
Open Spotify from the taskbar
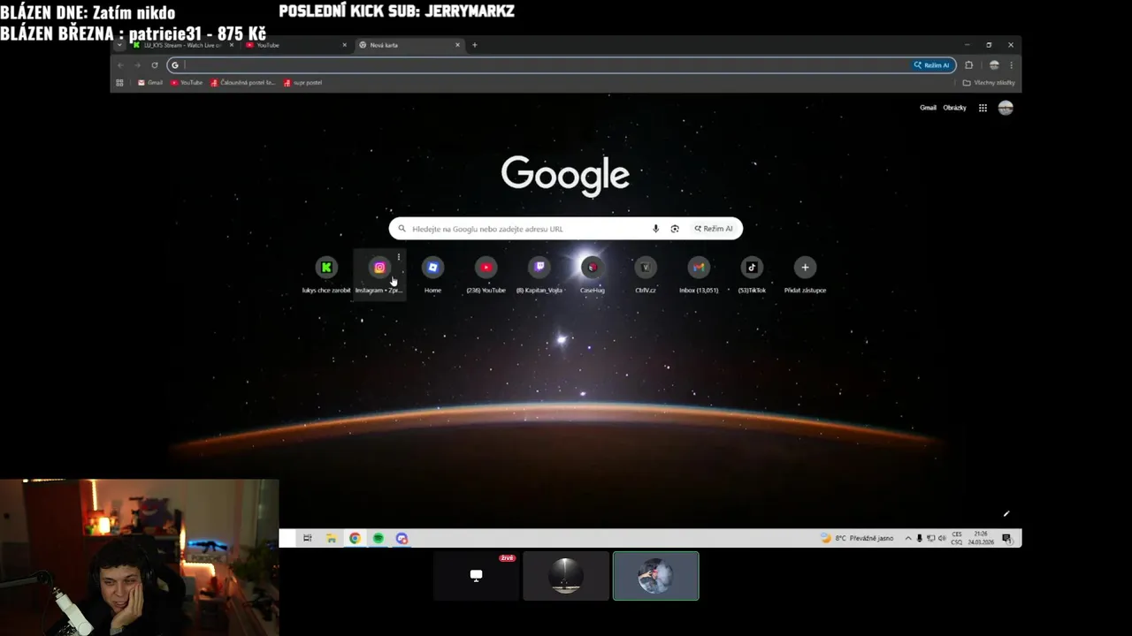click(379, 538)
